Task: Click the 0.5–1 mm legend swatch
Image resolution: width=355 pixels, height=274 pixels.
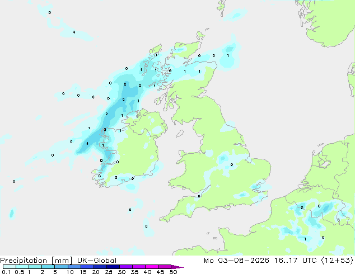Action: pyautogui.click(x=22, y=267)
